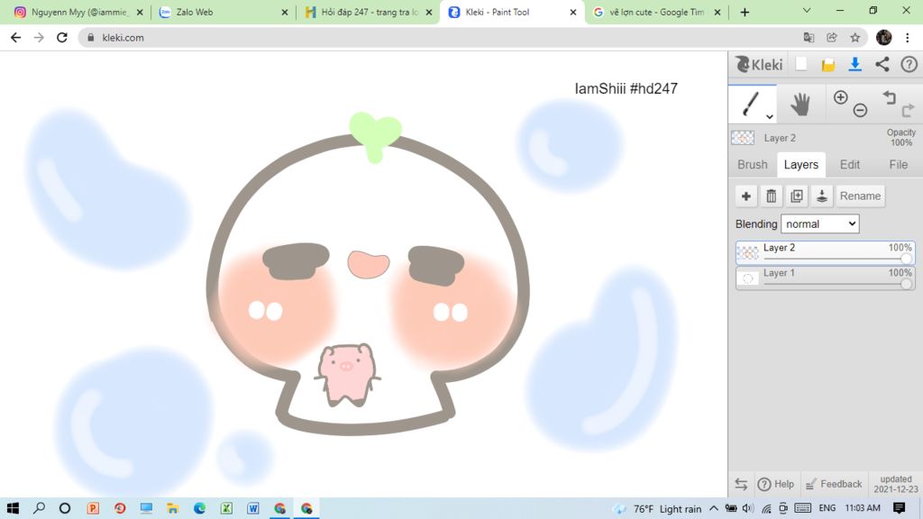This screenshot has height=519, width=923.
Task: Select Layer 1 in the layer list
Action: tap(826, 278)
